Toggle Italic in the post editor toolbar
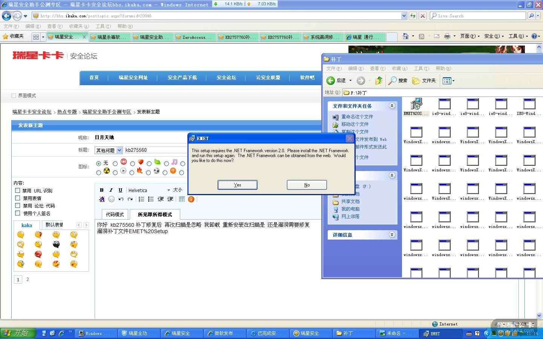Viewport: 543px width, 339px height. click(x=111, y=190)
